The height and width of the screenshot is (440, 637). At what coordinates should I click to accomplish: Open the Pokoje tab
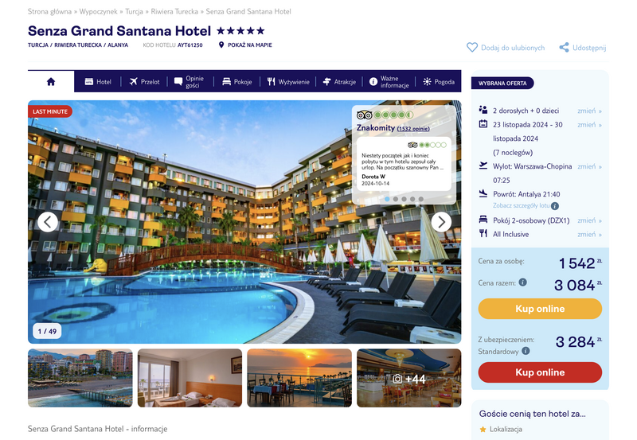click(x=237, y=82)
